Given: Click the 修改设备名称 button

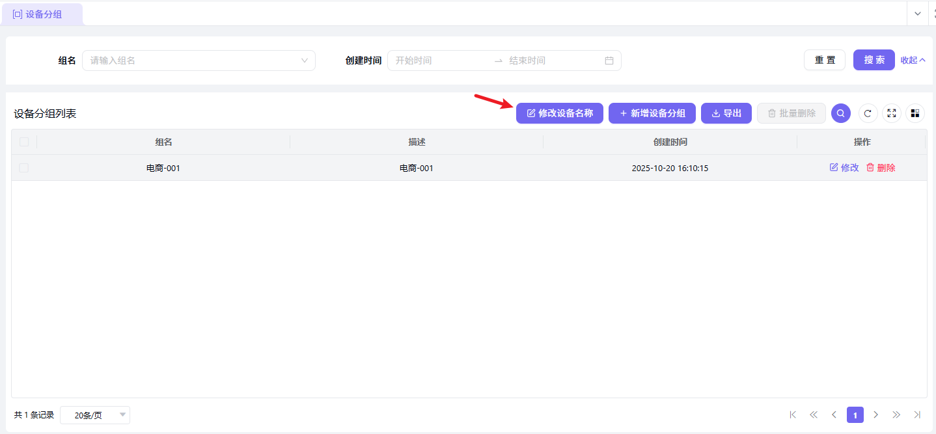Looking at the screenshot, I should click(560, 113).
